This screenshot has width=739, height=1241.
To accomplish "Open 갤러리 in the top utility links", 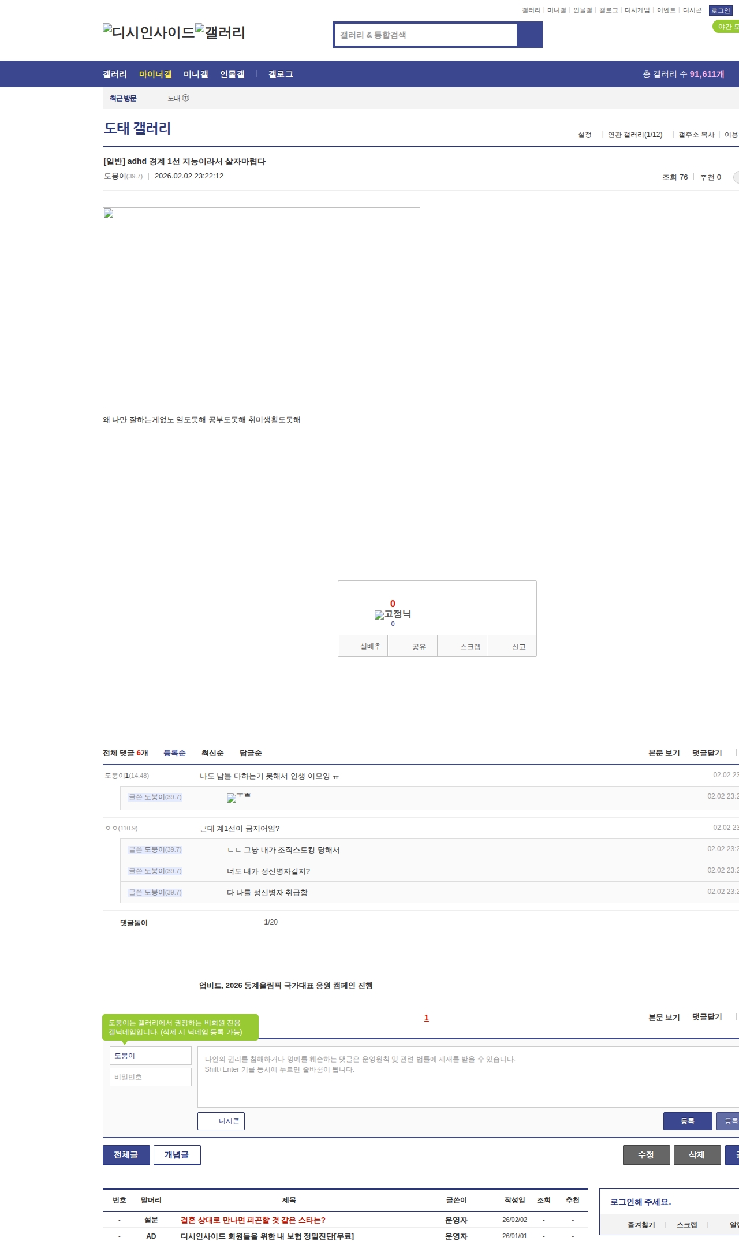I will pos(531,10).
